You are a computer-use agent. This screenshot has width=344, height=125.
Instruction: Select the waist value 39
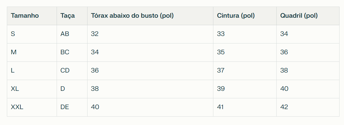pos(221,89)
